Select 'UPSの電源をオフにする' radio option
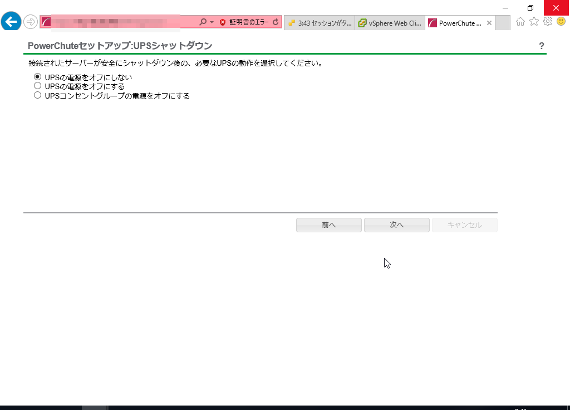Viewport: 570px width, 410px height. 38,86
